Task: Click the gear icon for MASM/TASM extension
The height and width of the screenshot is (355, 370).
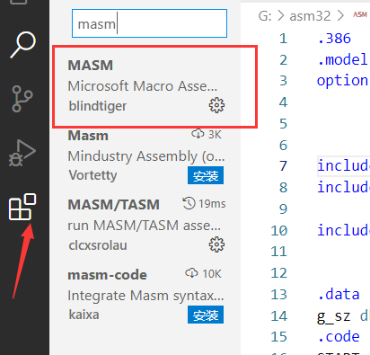Action: point(216,244)
